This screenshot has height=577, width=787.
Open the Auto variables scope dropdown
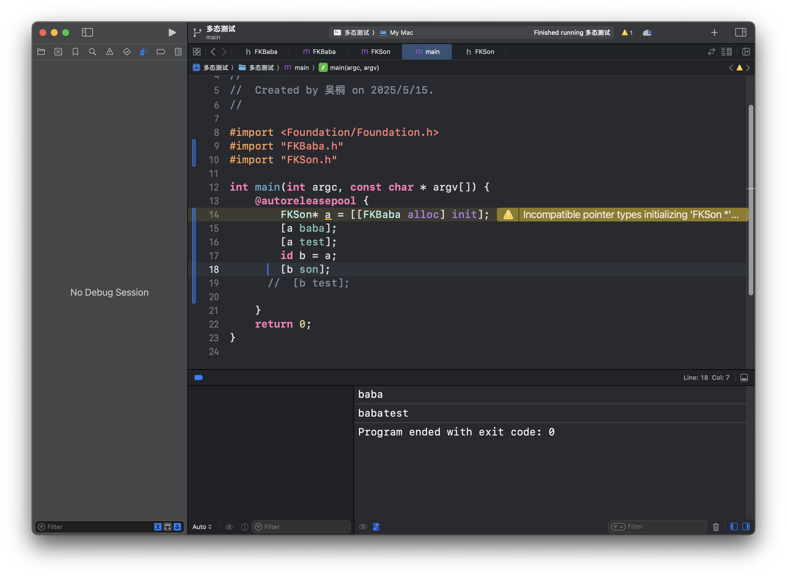pos(202,527)
